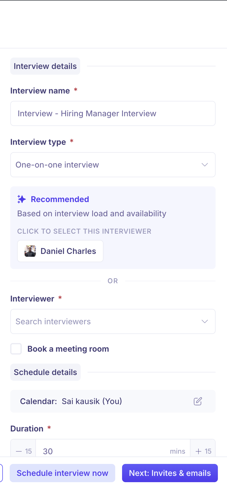Click the Book a meeting room label

point(68,349)
